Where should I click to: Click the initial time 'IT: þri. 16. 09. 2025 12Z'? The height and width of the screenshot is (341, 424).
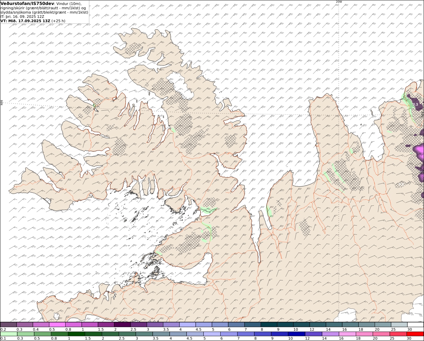22,16
